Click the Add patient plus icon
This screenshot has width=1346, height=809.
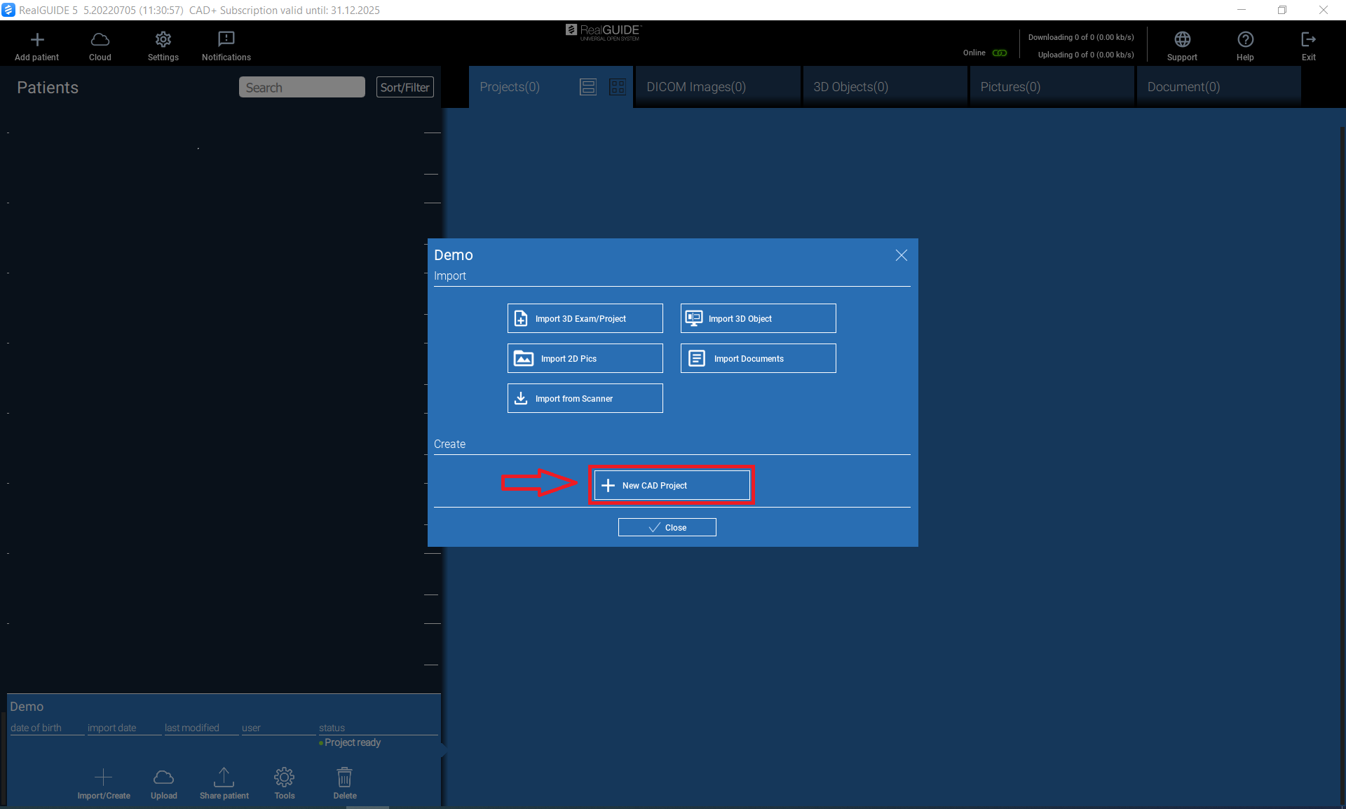coord(37,40)
